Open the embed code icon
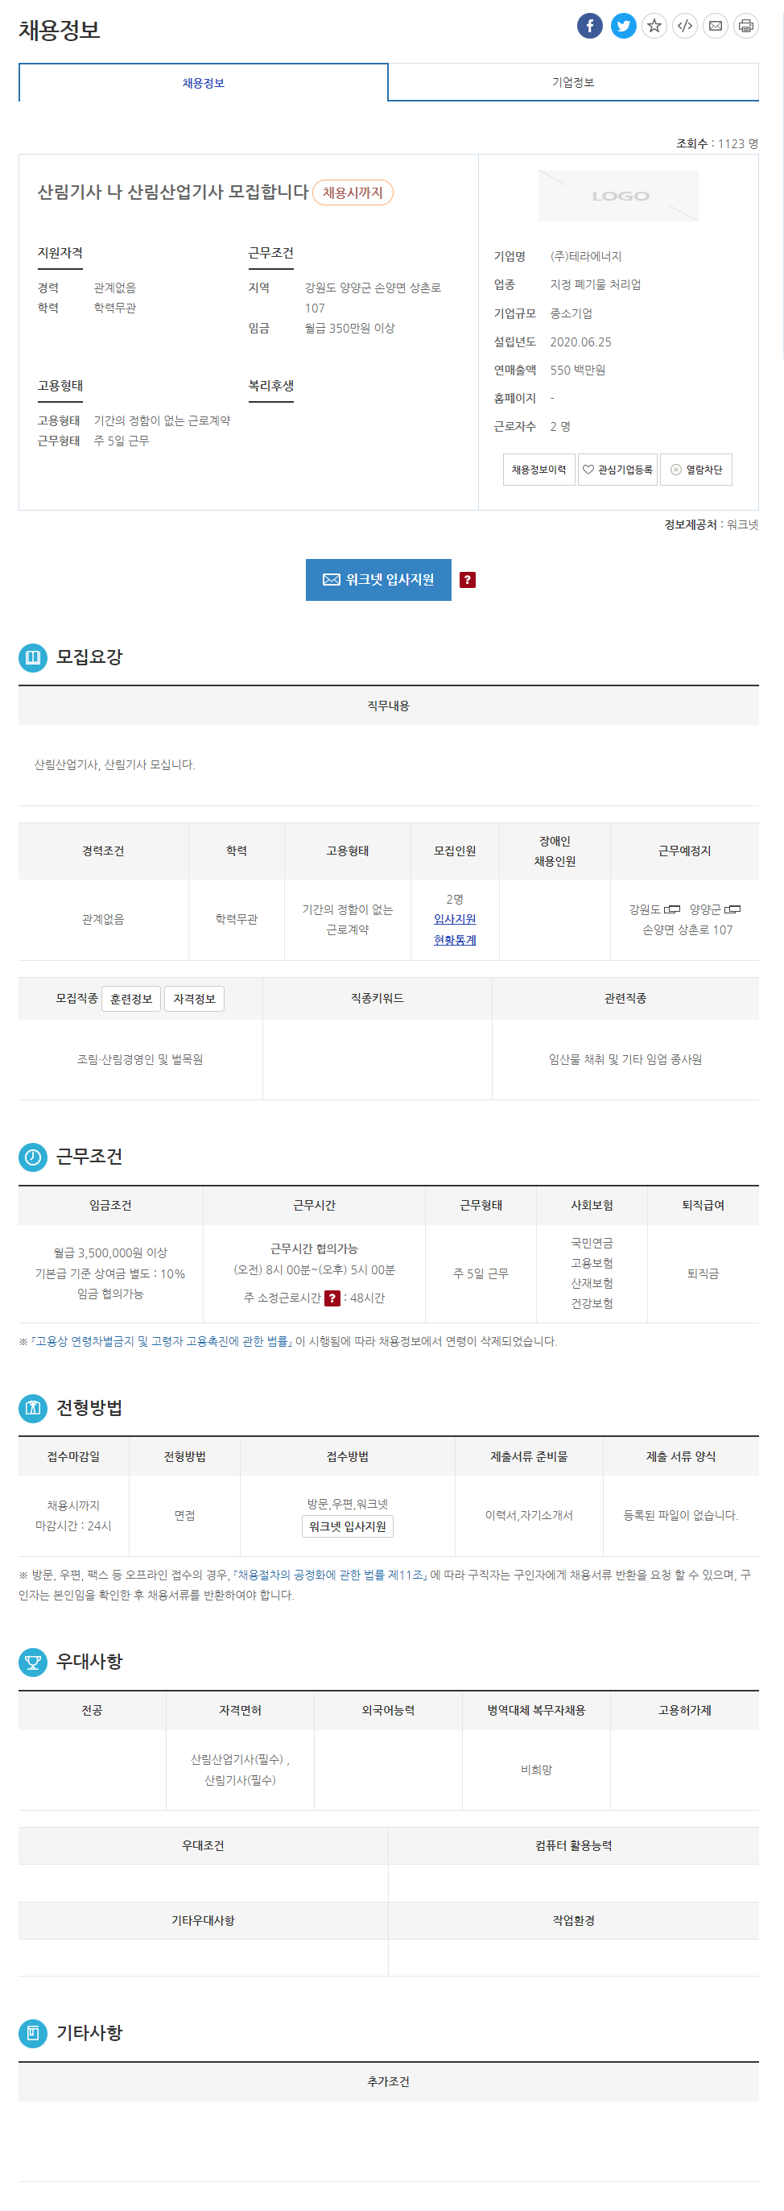The image size is (784, 2211). (x=684, y=26)
